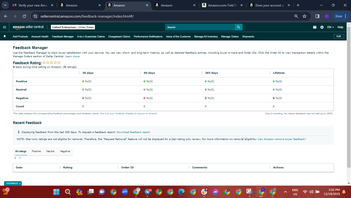The height and width of the screenshot is (198, 351).
Task: Click the page vertical scrollbar
Action: [x=349, y=97]
